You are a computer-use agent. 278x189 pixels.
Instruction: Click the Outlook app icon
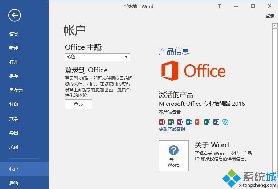click(189, 122)
